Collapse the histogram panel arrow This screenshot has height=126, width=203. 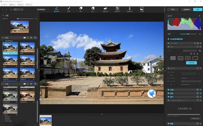[200, 16]
